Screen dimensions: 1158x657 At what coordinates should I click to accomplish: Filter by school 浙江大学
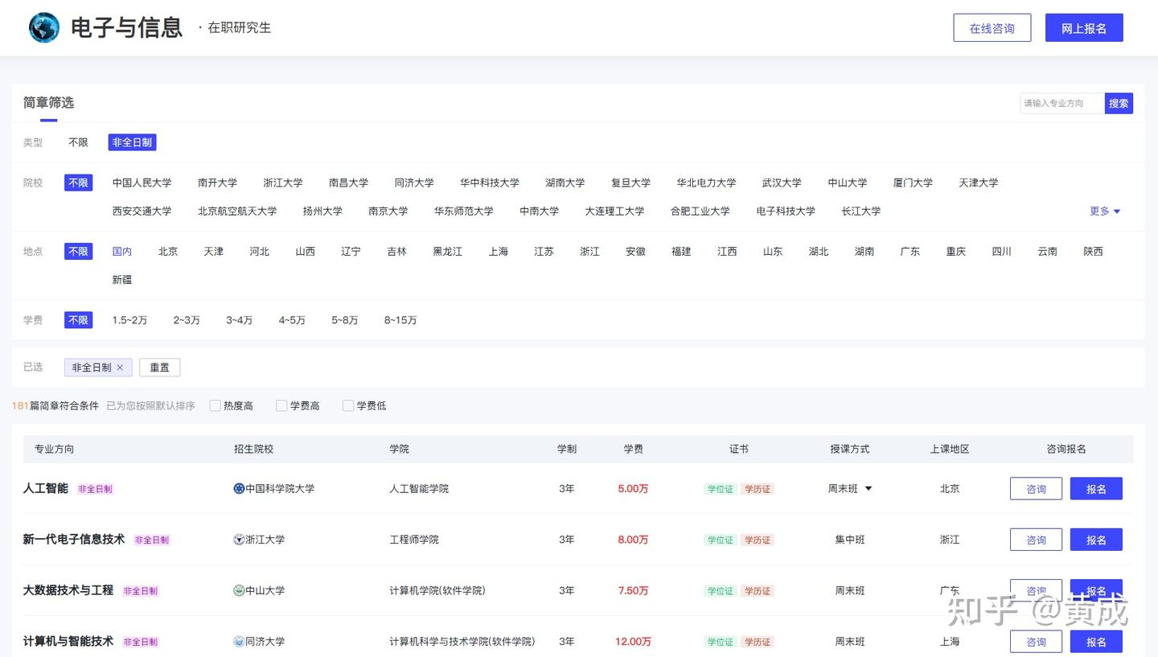click(283, 183)
